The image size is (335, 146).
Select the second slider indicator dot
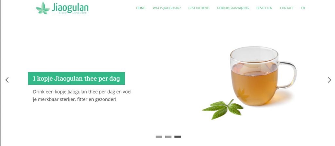(168, 136)
